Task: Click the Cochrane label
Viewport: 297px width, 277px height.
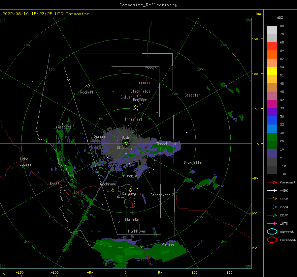Action: (108, 184)
